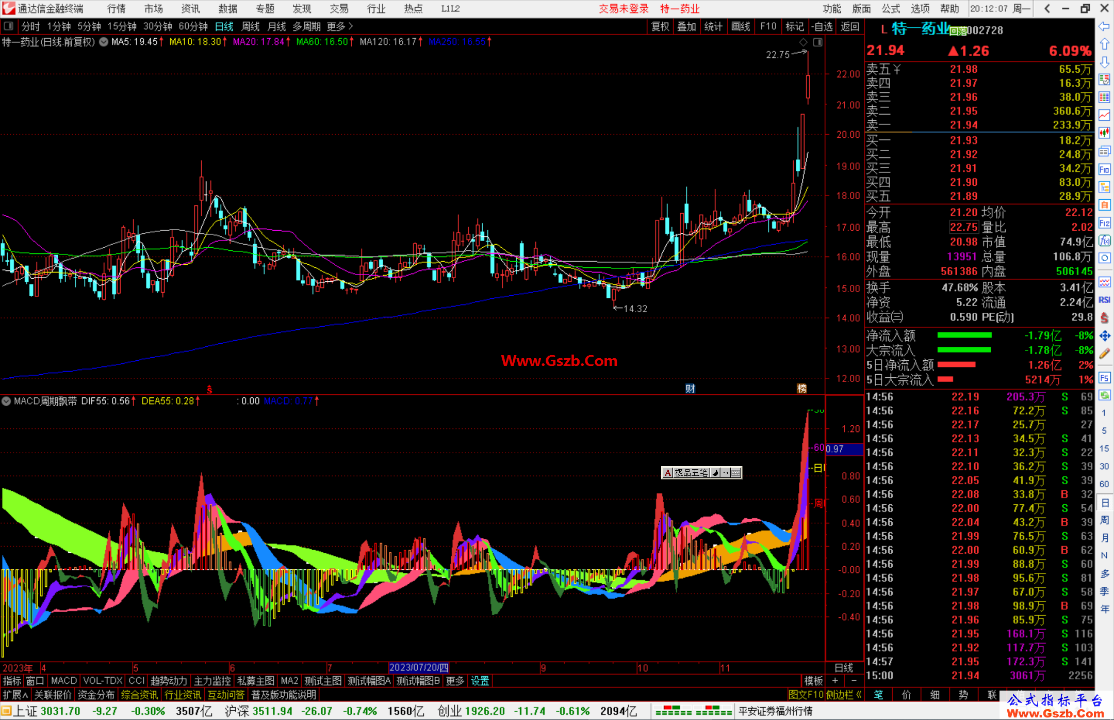Open the 行情 menu
The height and width of the screenshot is (720, 1114).
tap(116, 9)
